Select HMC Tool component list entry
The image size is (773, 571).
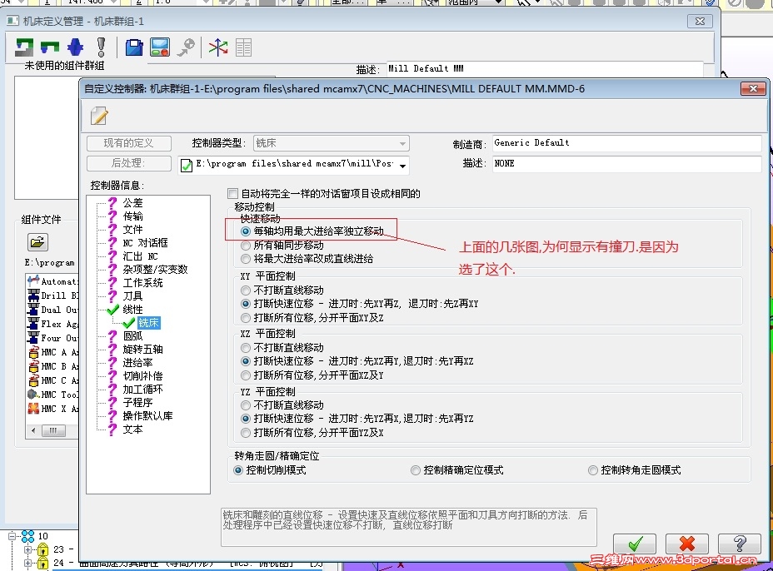point(52,395)
